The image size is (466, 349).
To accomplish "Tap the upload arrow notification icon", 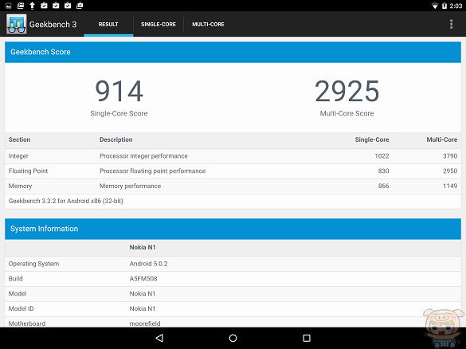I will tap(32, 6).
